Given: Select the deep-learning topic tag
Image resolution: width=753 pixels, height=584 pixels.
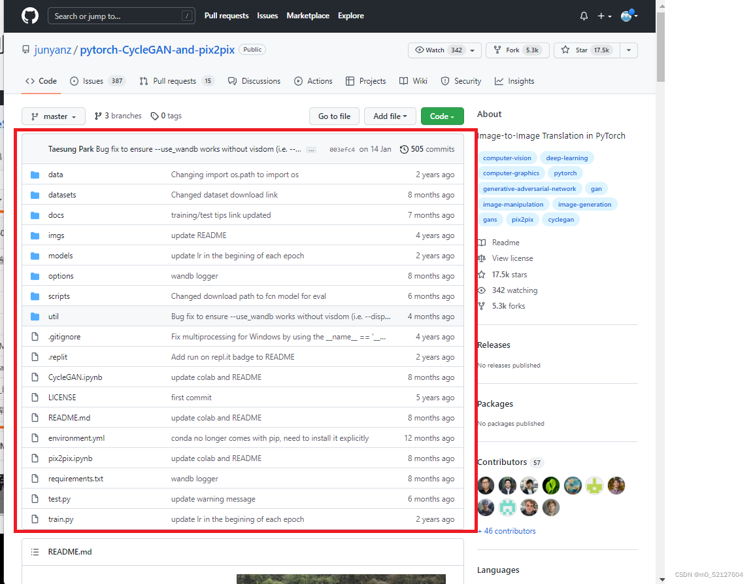Looking at the screenshot, I should coord(567,158).
